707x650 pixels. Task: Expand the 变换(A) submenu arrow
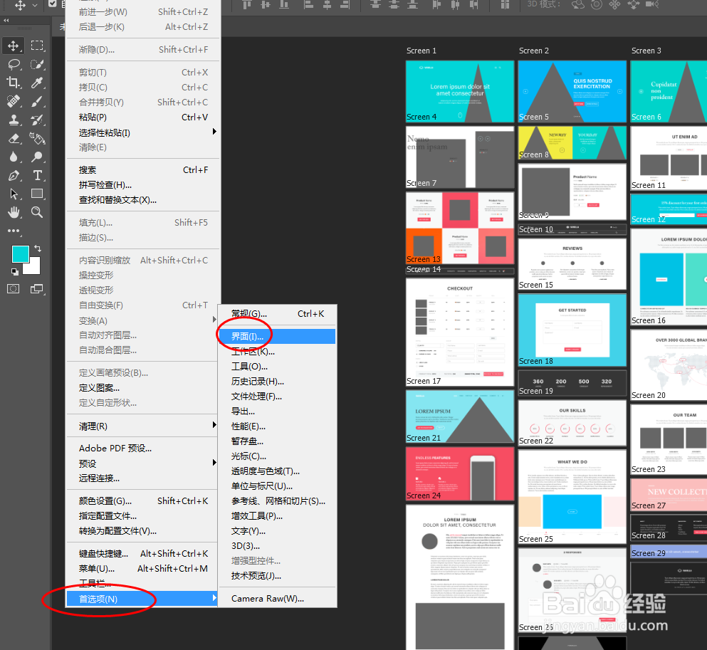tap(214, 320)
